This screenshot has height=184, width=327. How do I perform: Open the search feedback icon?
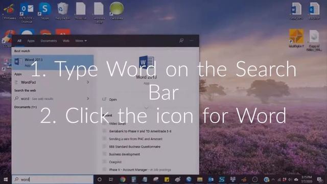point(181,41)
